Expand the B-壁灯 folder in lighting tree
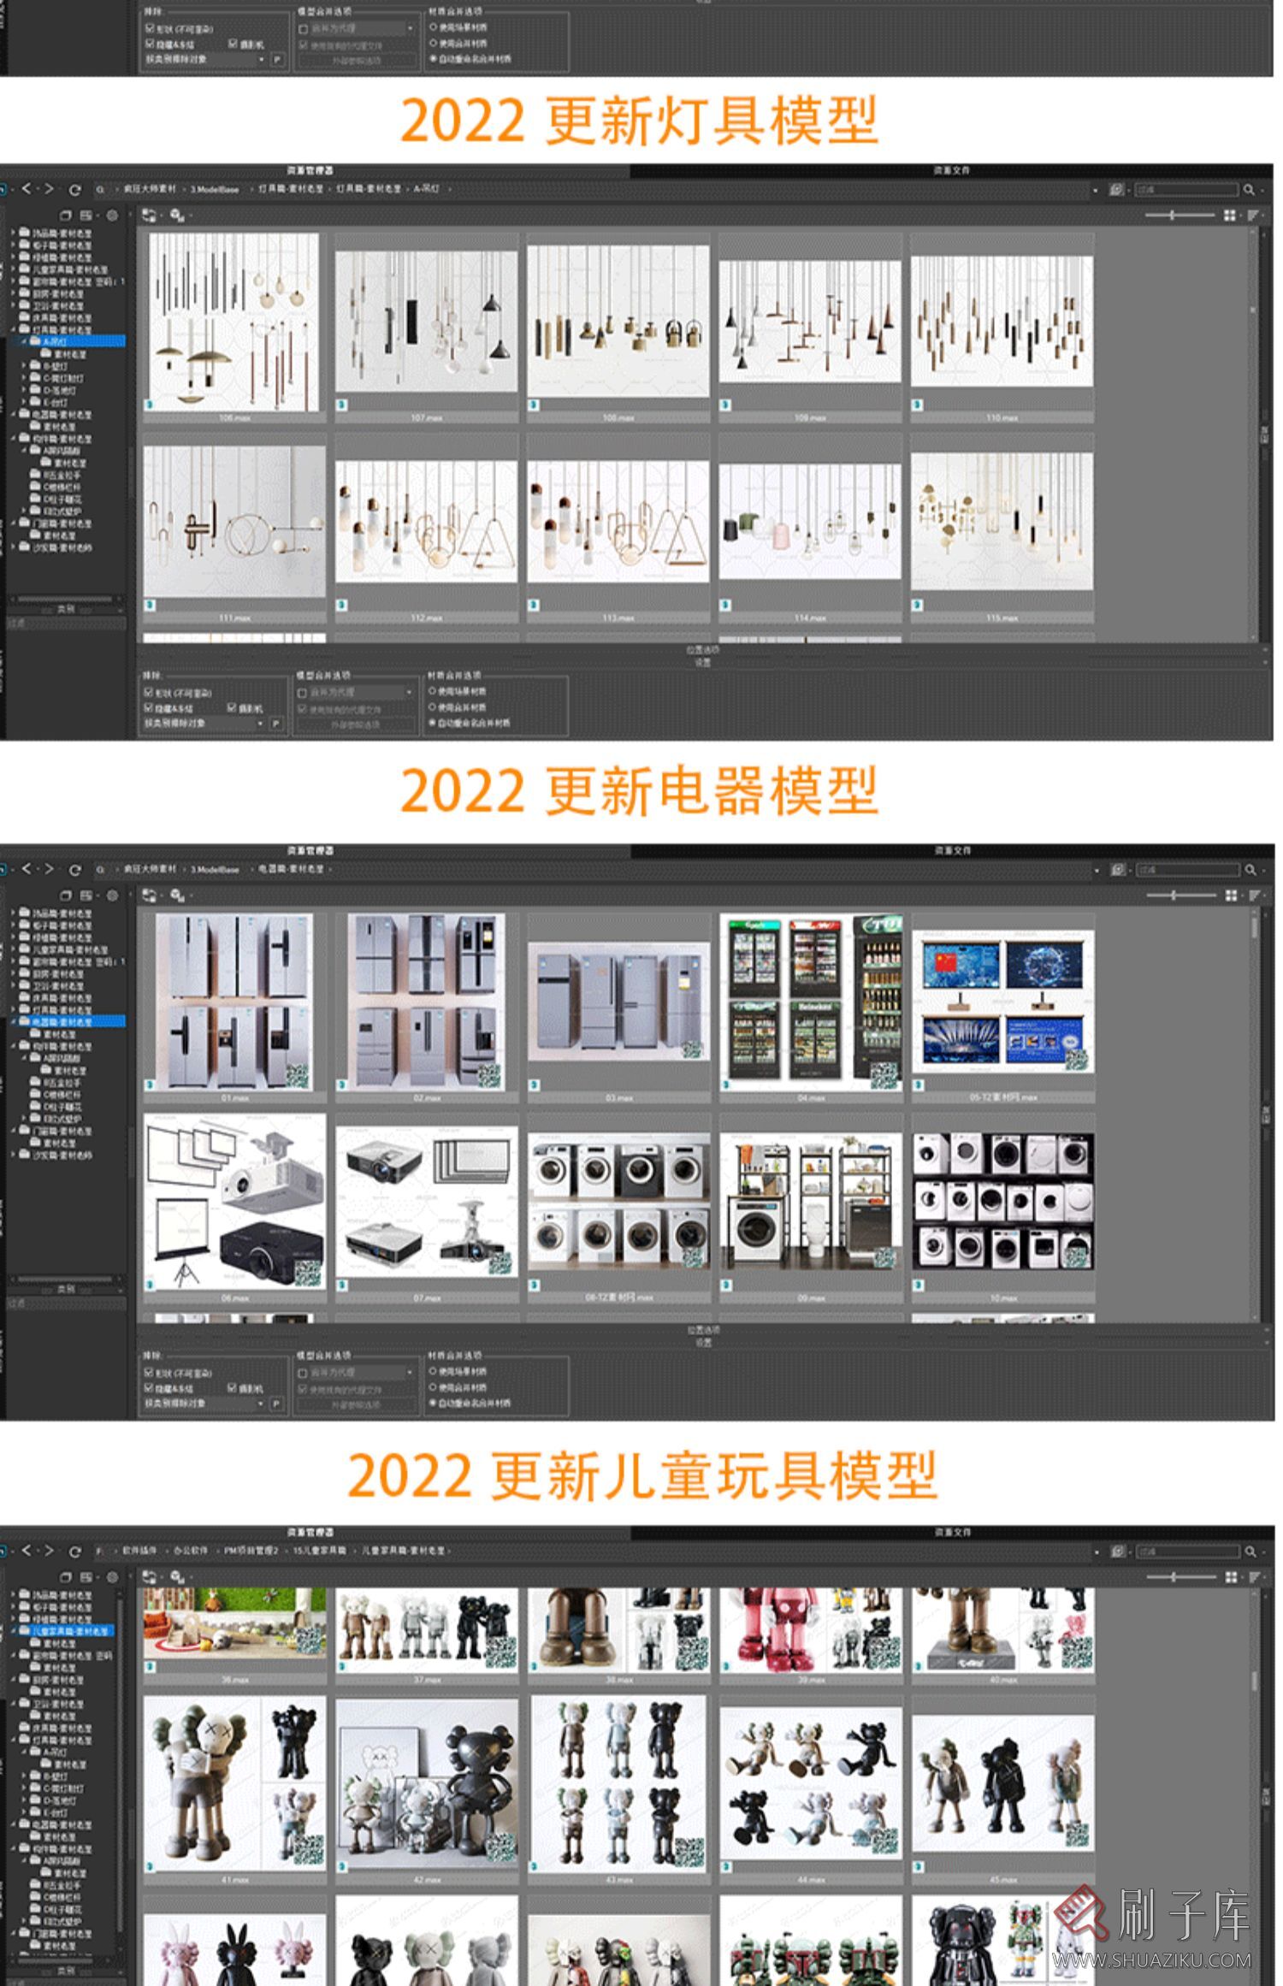The height and width of the screenshot is (1986, 1283). pyautogui.click(x=24, y=365)
